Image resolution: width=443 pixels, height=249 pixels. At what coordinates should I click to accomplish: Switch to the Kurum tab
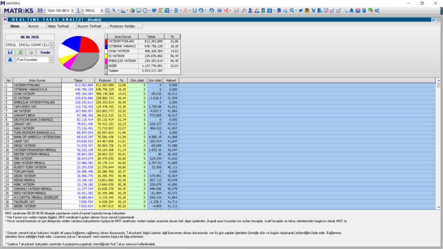coord(34,26)
